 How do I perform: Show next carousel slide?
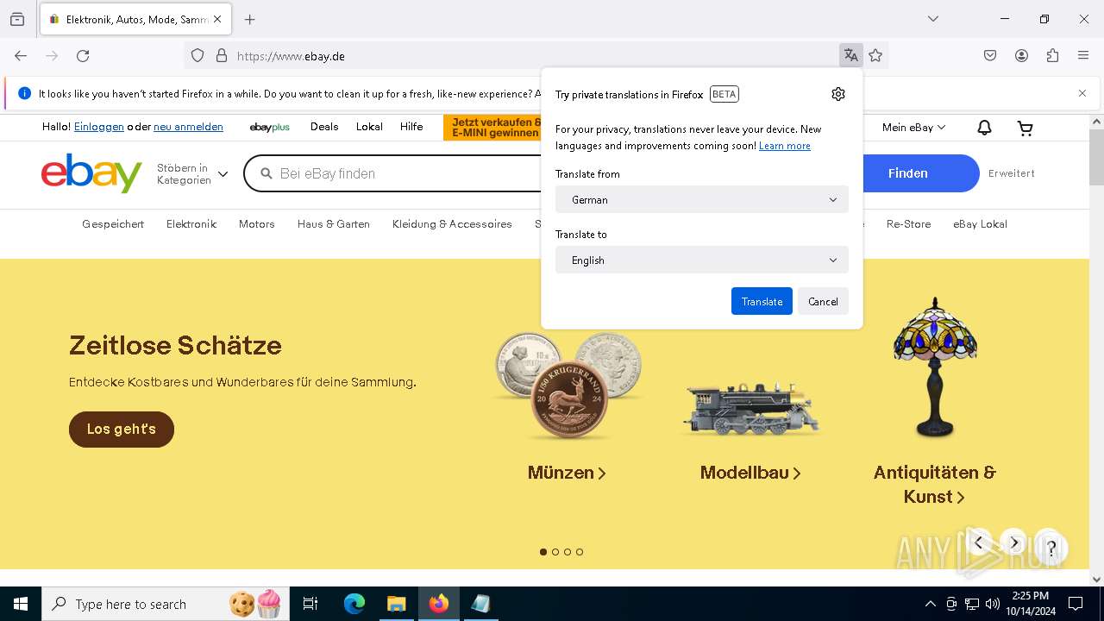click(x=1014, y=543)
